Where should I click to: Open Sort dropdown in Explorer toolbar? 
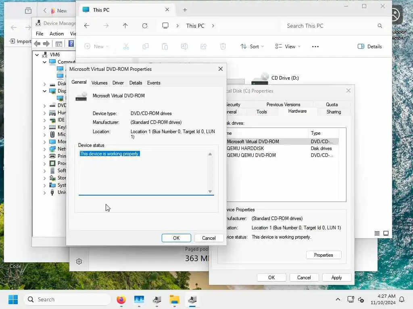click(x=252, y=47)
